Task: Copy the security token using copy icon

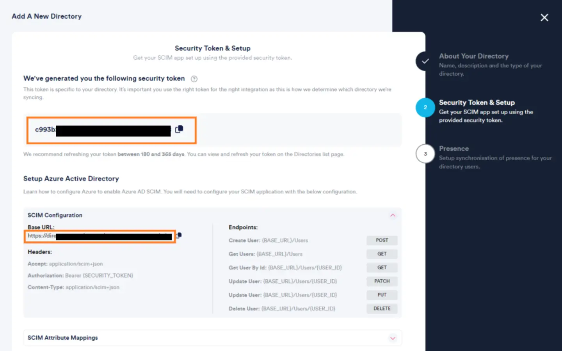Action: tap(179, 129)
